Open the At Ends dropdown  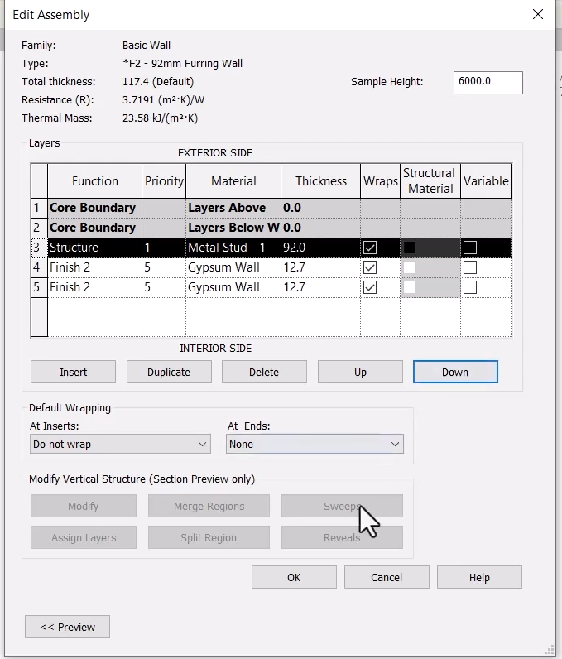coord(315,445)
